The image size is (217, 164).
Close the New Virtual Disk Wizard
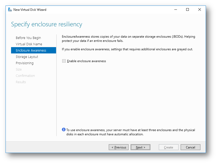coord(200,9)
